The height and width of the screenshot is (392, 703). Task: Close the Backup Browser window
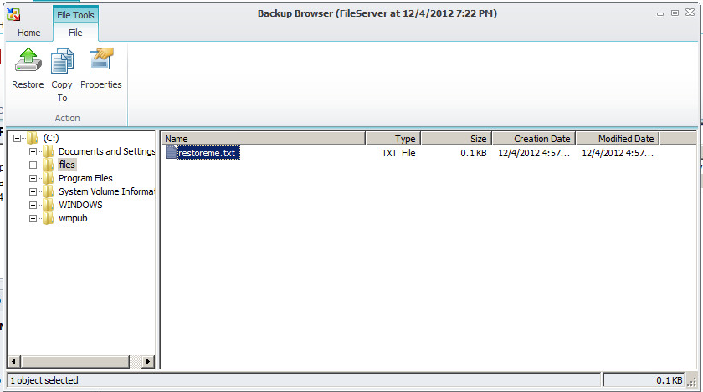coord(690,13)
